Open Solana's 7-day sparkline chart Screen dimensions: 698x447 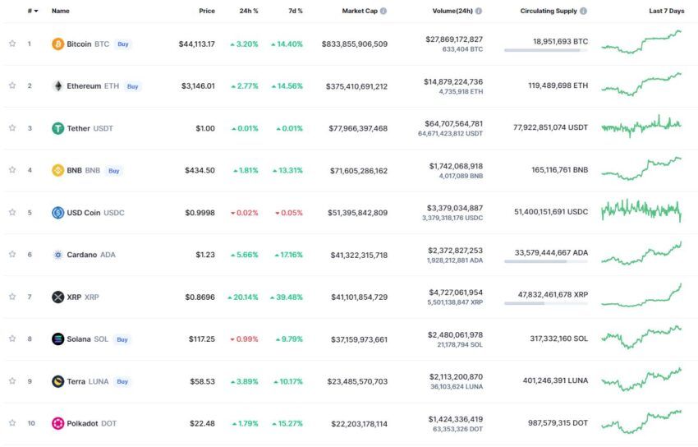[x=641, y=338]
